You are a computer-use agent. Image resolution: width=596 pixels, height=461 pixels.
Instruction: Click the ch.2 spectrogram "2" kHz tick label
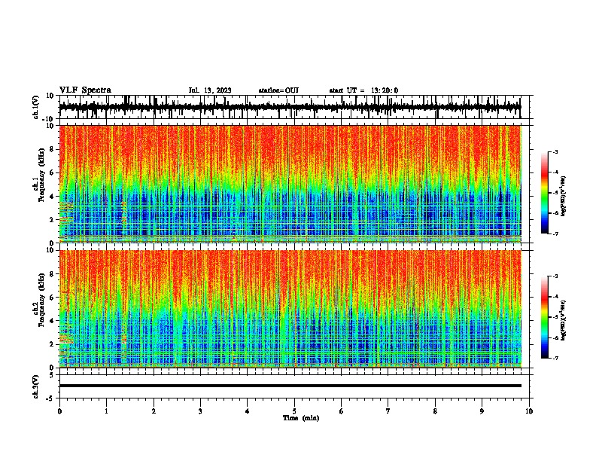tap(52, 344)
